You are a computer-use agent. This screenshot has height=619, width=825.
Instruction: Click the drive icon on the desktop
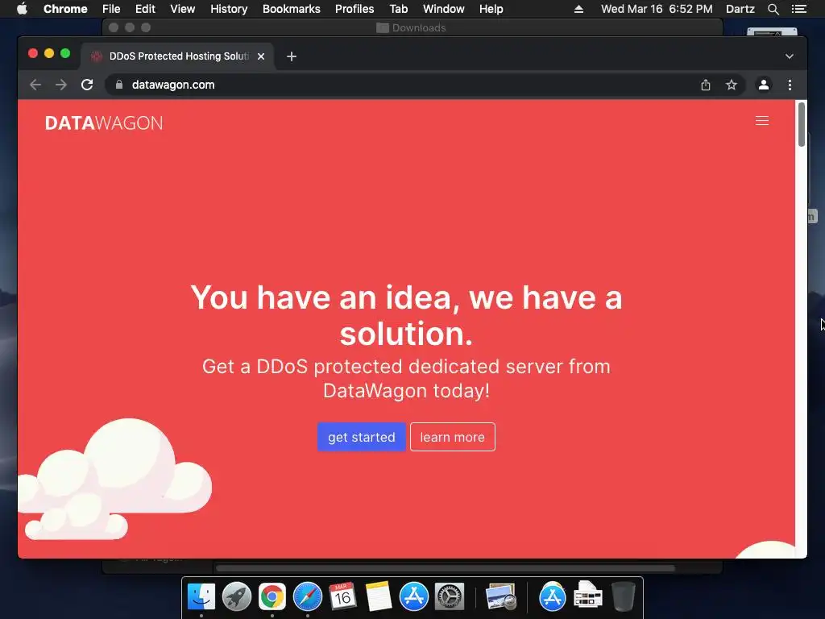[x=772, y=32]
